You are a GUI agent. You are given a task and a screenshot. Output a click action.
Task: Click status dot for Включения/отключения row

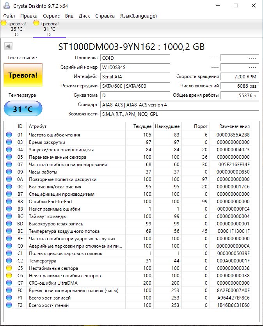9,186
